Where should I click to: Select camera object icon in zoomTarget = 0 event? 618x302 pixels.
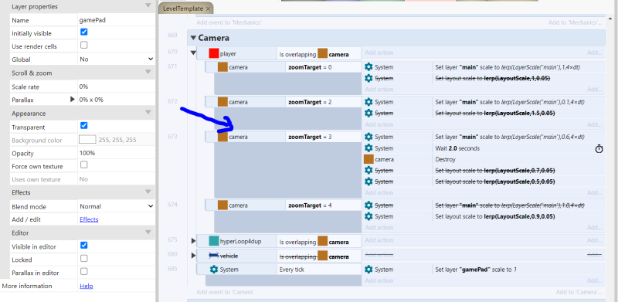(x=222, y=67)
